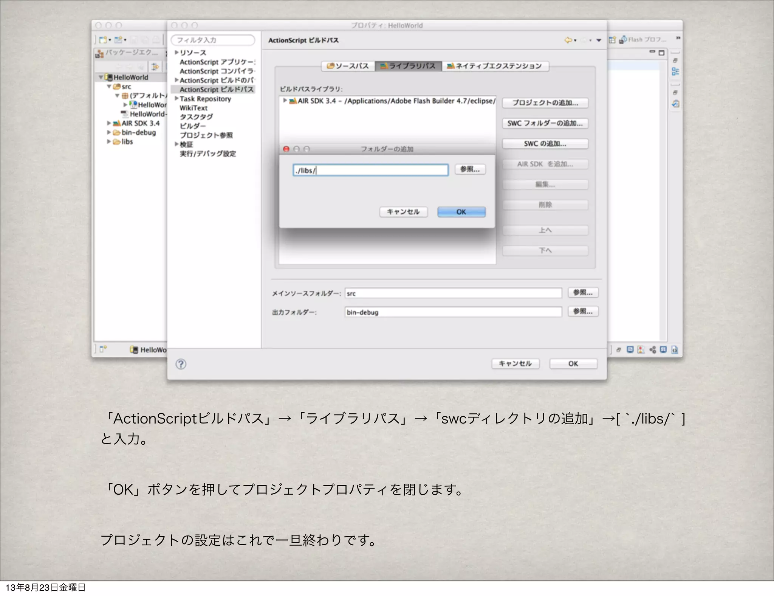The image size is (774, 596).
Task: Switch to the ネイティブエクステンション tab
Action: click(495, 66)
